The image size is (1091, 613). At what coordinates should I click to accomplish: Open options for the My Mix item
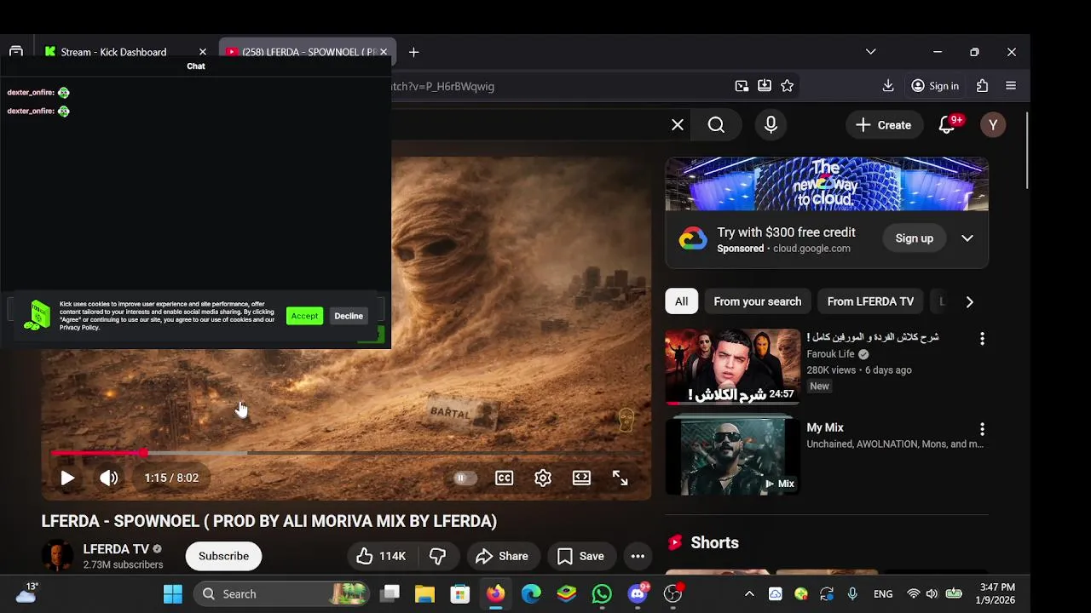pos(982,429)
